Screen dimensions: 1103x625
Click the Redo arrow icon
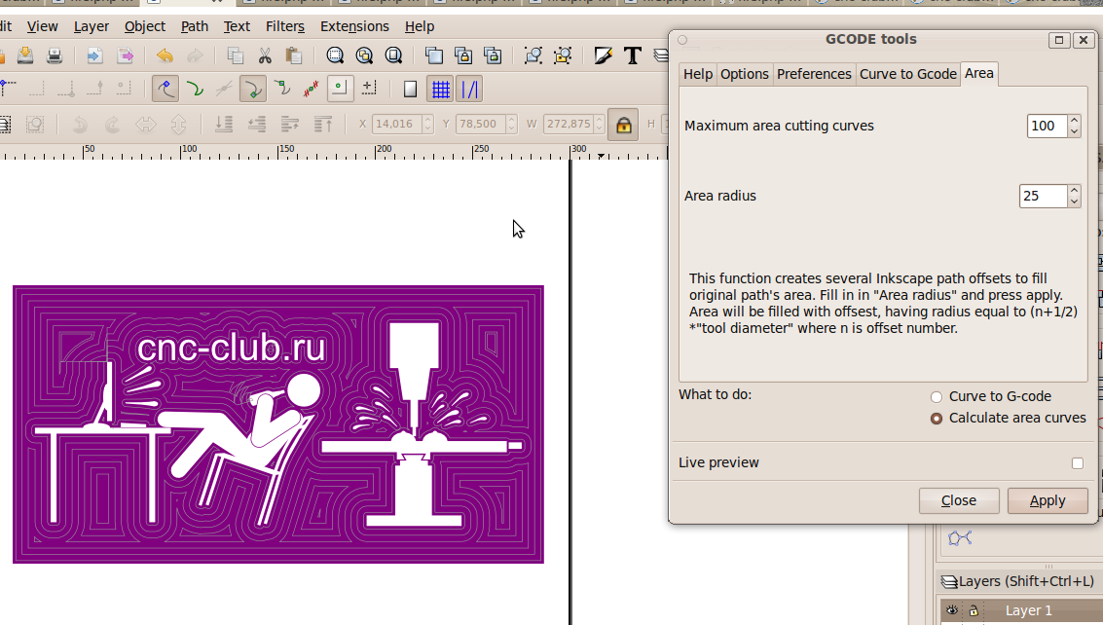(x=195, y=55)
